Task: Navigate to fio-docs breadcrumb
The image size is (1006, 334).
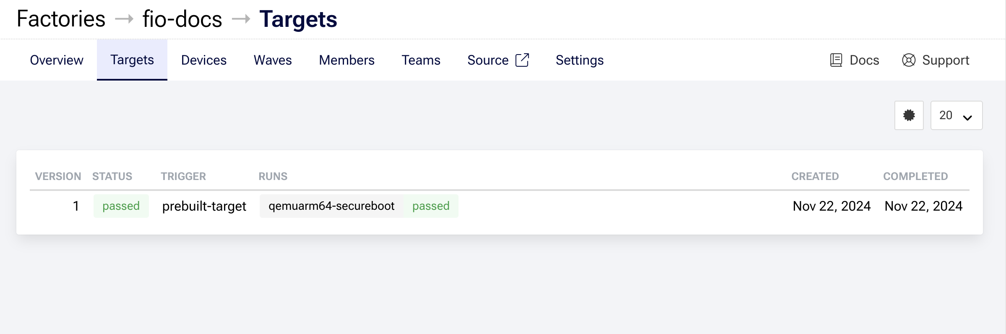Action: tap(182, 19)
